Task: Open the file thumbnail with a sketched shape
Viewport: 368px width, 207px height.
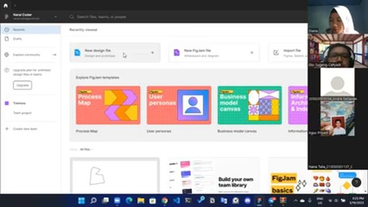Action: (x=115, y=175)
